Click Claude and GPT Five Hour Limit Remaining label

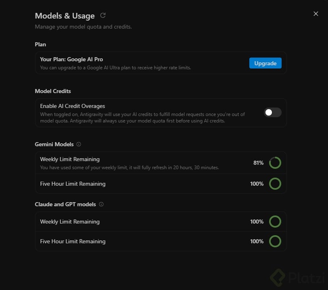[x=73, y=241]
